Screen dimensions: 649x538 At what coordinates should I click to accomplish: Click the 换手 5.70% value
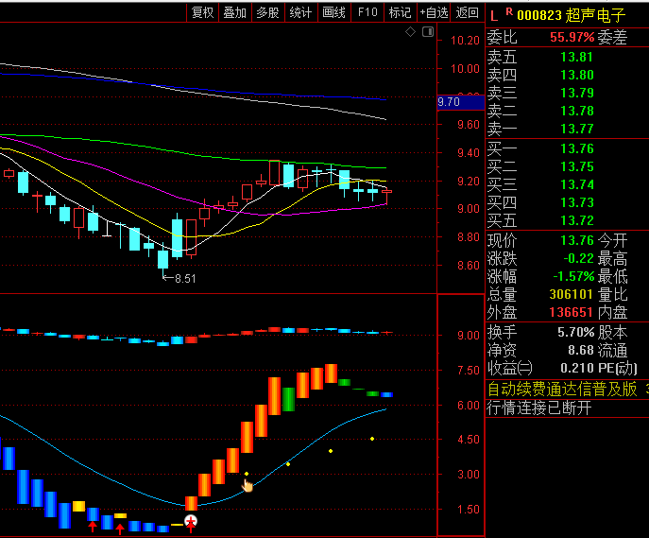[x=575, y=332]
